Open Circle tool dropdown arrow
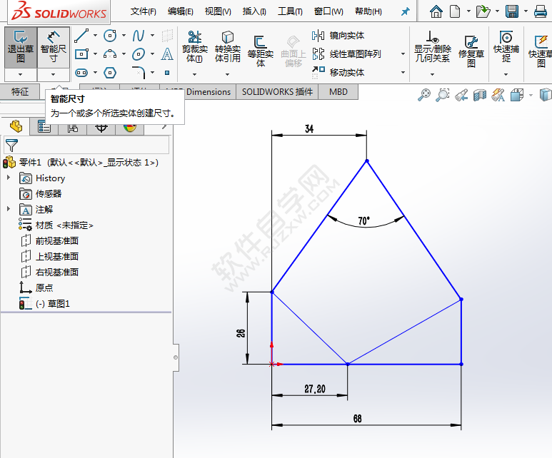The height and width of the screenshot is (458, 552). 124,36
